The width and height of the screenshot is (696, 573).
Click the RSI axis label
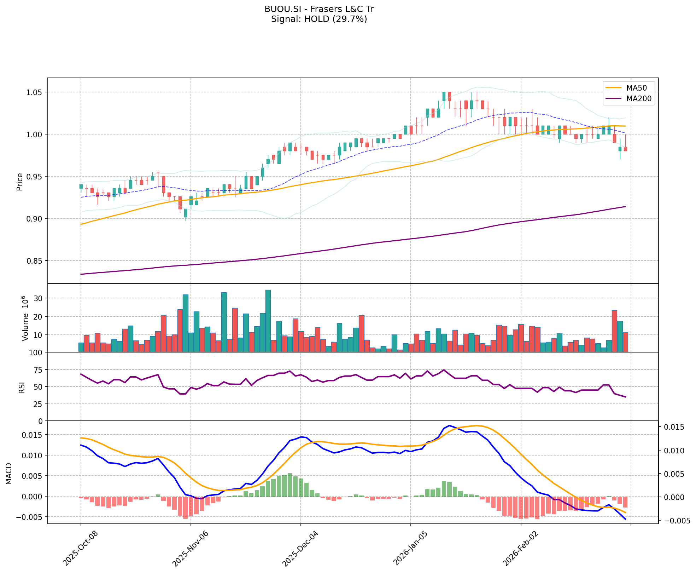tap(22, 387)
